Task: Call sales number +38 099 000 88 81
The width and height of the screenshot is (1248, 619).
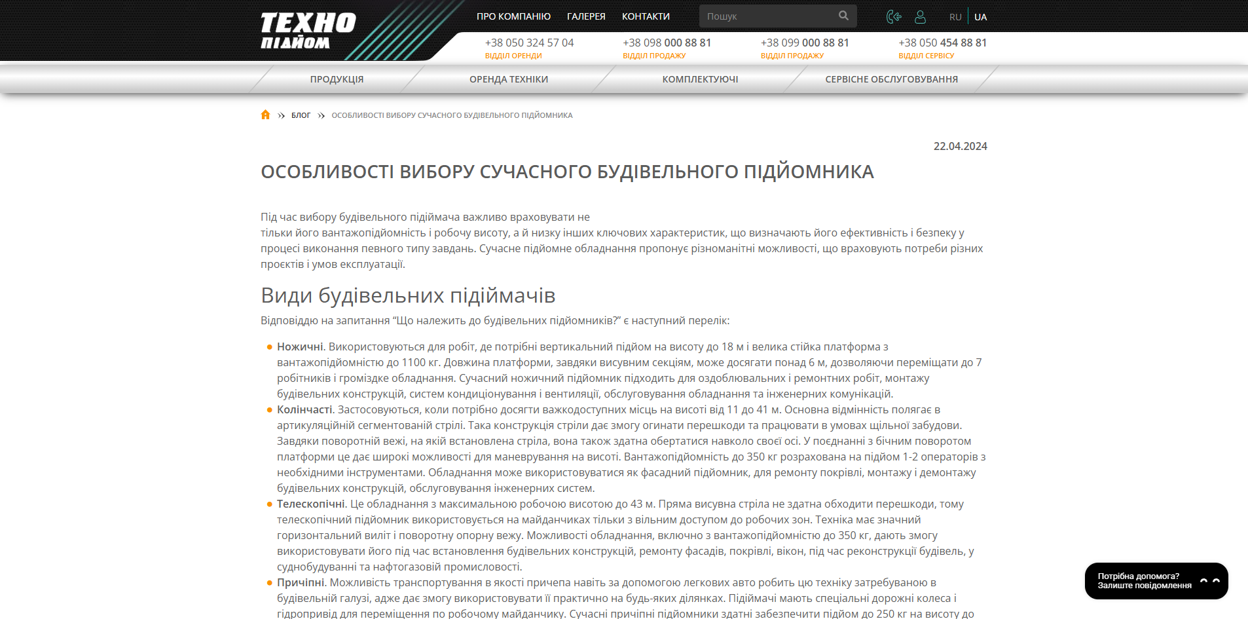Action: 805,43
